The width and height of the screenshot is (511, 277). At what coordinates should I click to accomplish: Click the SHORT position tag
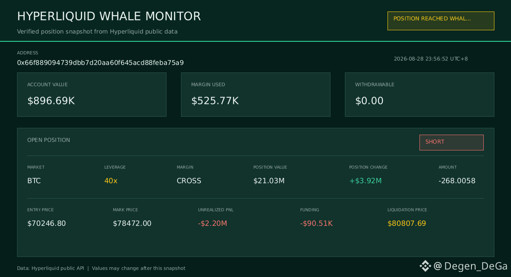point(451,142)
